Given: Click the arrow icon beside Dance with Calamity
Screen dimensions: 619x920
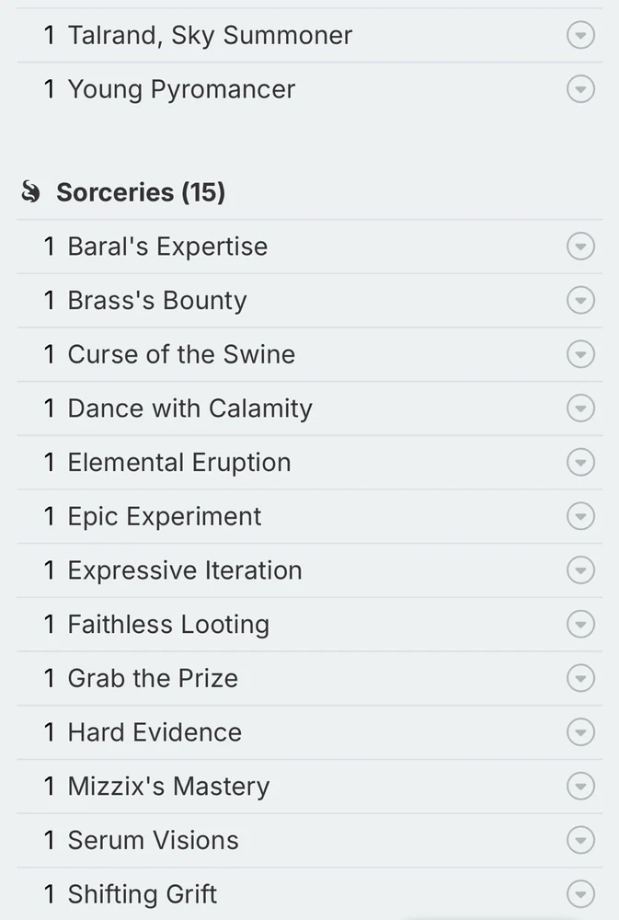Looking at the screenshot, I should point(580,408).
